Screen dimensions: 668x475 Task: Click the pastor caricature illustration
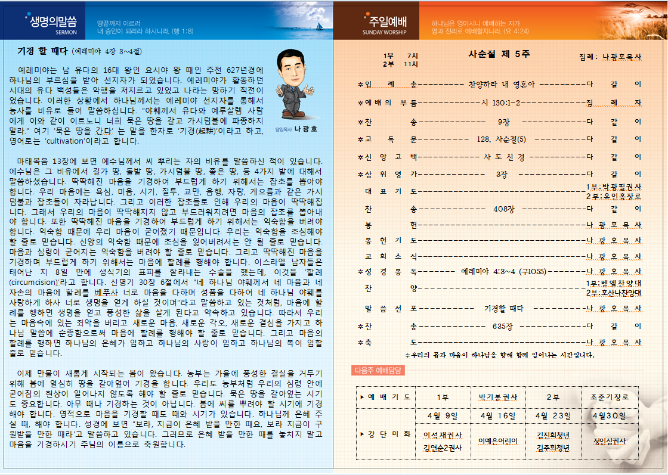[295, 84]
